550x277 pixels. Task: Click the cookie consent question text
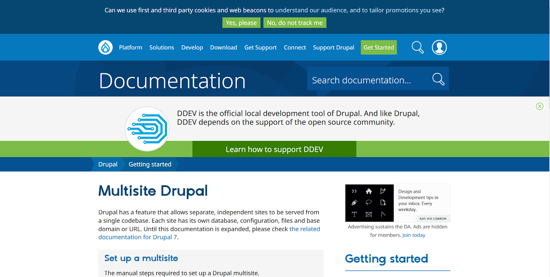pyautogui.click(x=274, y=10)
